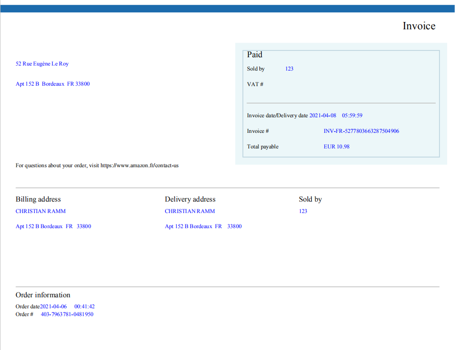Click the 52 Rue Eugène Le Roy address line

(42, 64)
